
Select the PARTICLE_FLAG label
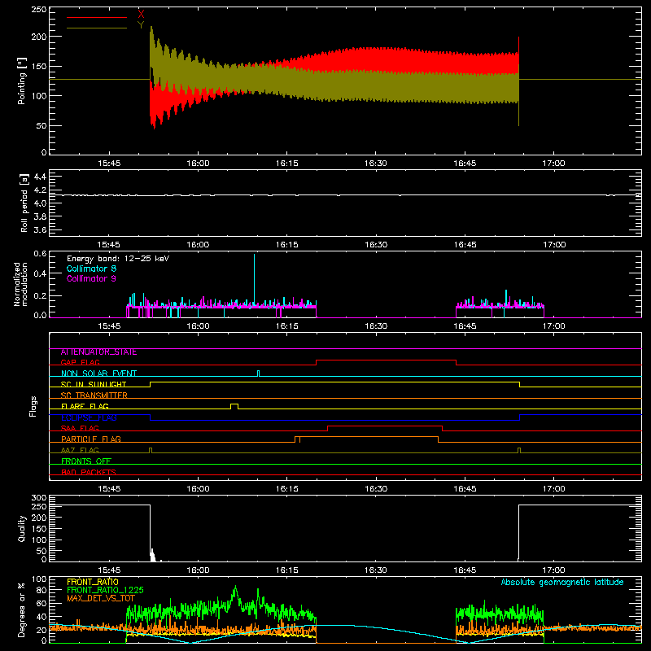pos(91,439)
